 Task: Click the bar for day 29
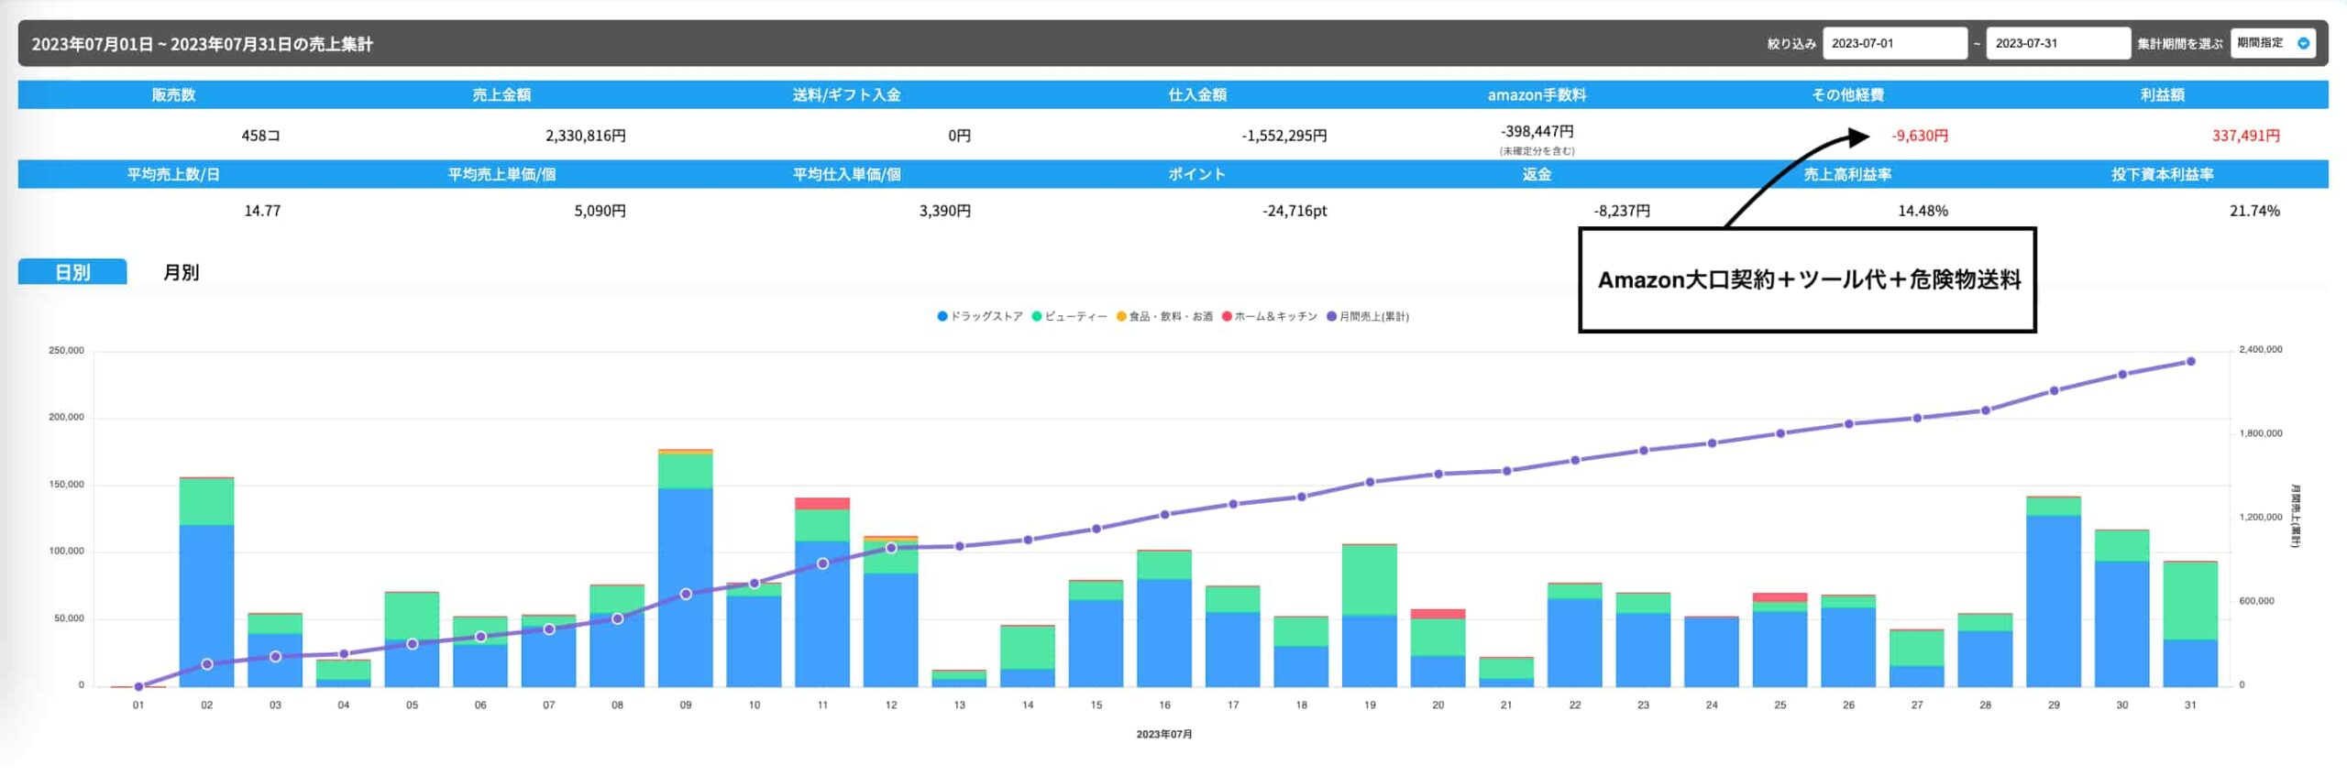2053,592
